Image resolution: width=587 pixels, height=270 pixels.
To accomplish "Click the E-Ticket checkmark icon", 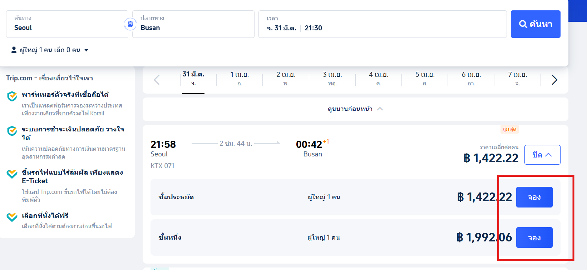I will (12, 174).
